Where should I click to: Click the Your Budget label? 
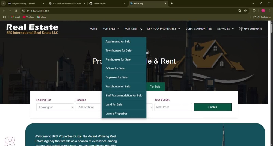click(x=162, y=100)
